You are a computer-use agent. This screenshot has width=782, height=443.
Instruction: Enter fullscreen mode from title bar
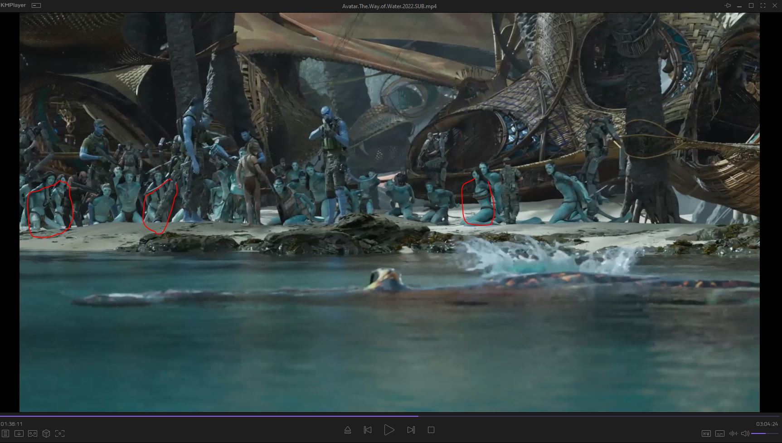[x=763, y=5]
